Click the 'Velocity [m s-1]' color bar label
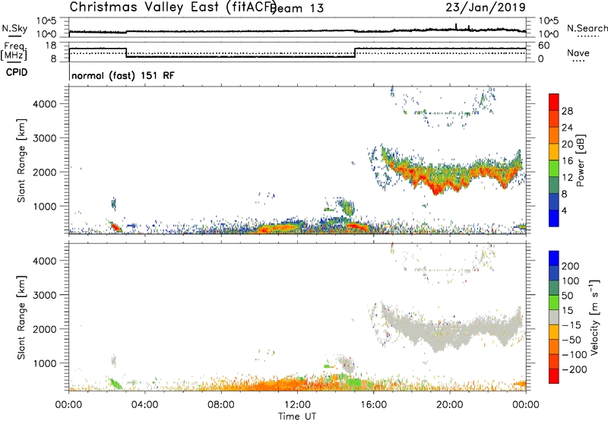 point(594,317)
